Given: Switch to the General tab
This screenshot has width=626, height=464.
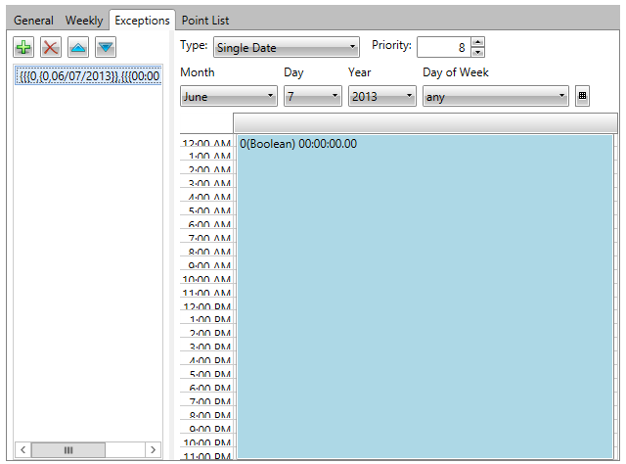Looking at the screenshot, I should point(33,21).
